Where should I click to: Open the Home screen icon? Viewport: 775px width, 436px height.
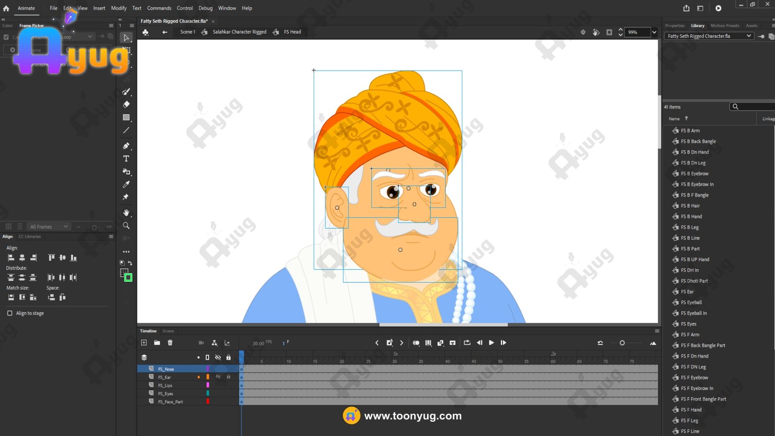6,8
